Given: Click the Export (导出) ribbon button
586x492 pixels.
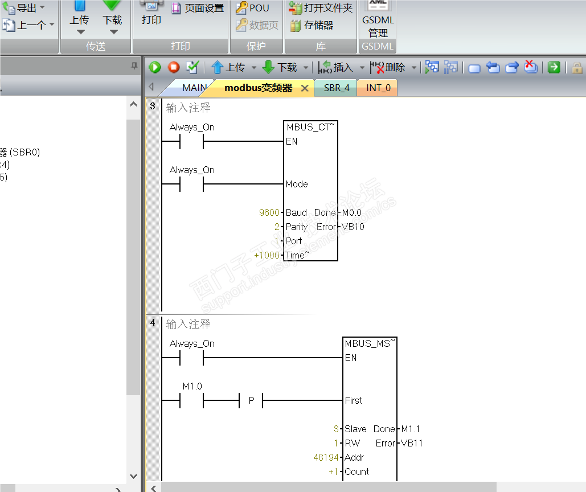Looking at the screenshot, I should pos(19,8).
